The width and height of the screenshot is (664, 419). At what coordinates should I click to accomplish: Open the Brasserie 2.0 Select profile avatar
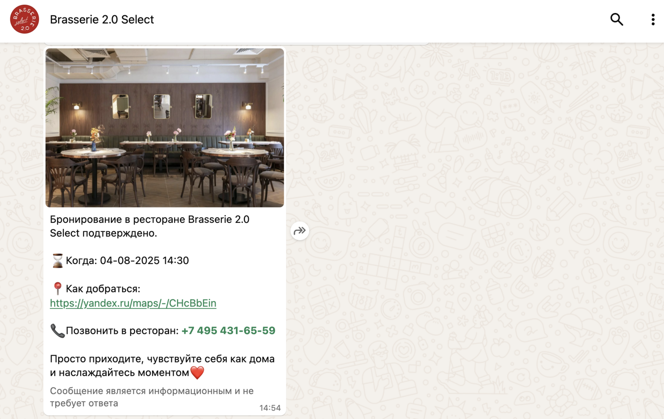[x=25, y=19]
